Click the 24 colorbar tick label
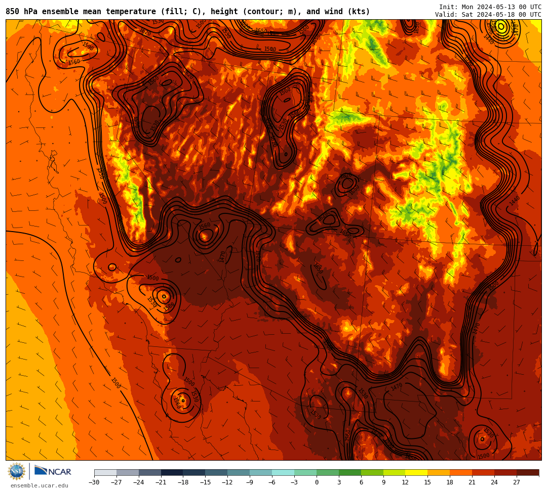 tap(495, 482)
